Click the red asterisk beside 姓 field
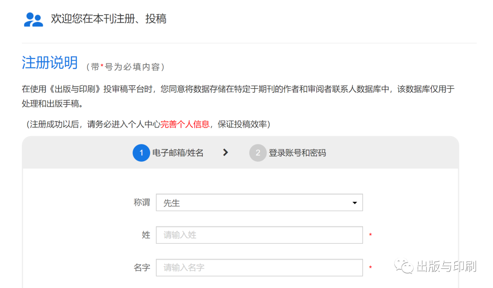The image size is (493, 288). (x=370, y=235)
